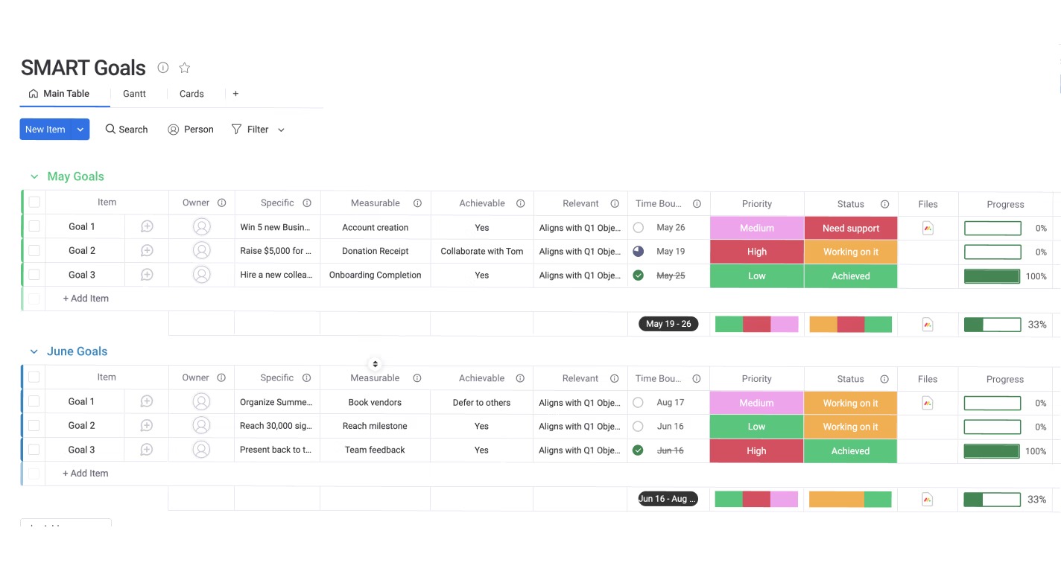Open the New Item dropdown arrow

80,130
